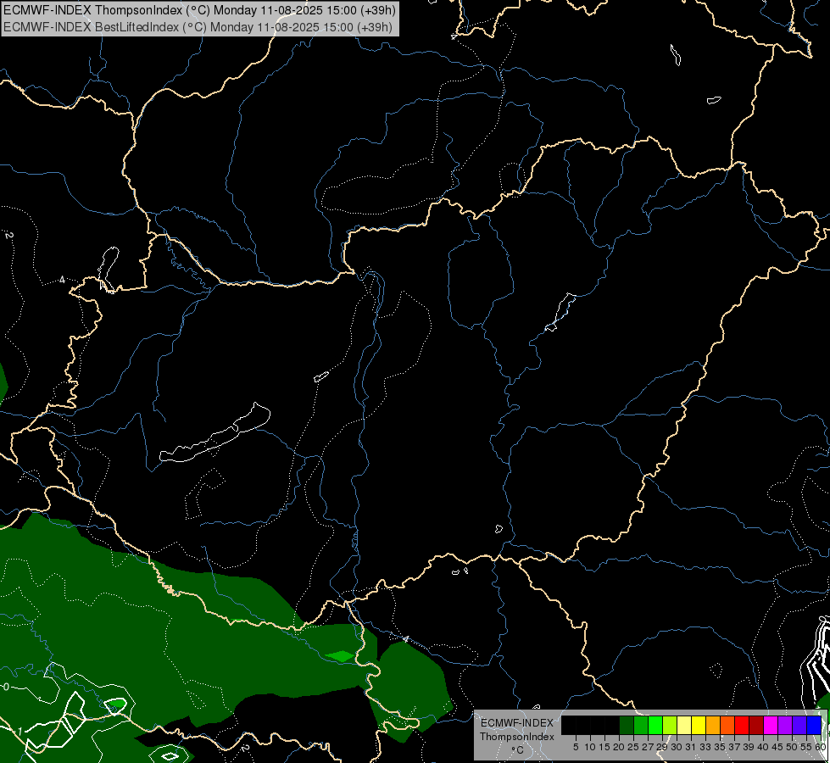830x763 pixels.
Task: Click the contour label 0 at left edge
Action: pos(6,687)
